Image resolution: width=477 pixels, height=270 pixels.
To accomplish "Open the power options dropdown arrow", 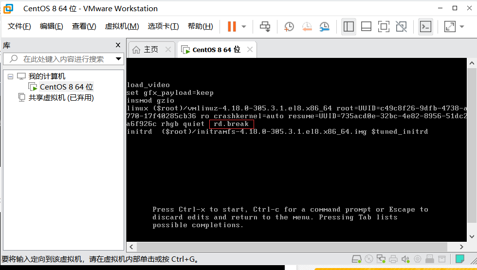I will pyautogui.click(x=244, y=27).
